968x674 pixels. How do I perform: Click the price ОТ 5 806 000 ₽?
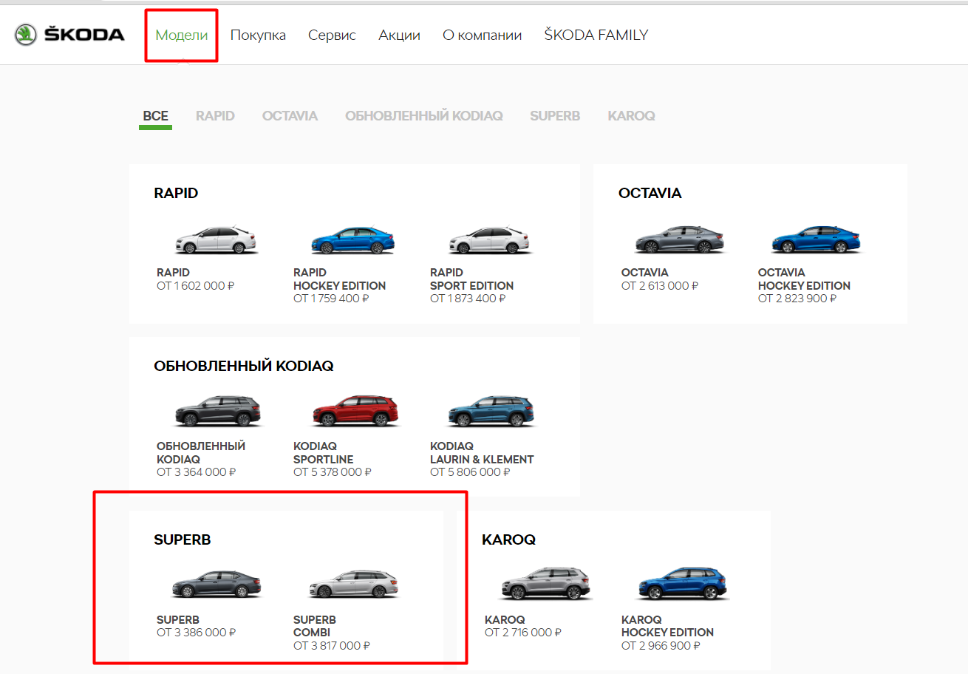point(469,472)
